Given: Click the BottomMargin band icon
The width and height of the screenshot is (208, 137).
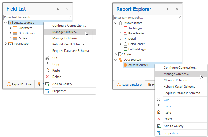Looking at the screenshot, I should tap(125, 49).
